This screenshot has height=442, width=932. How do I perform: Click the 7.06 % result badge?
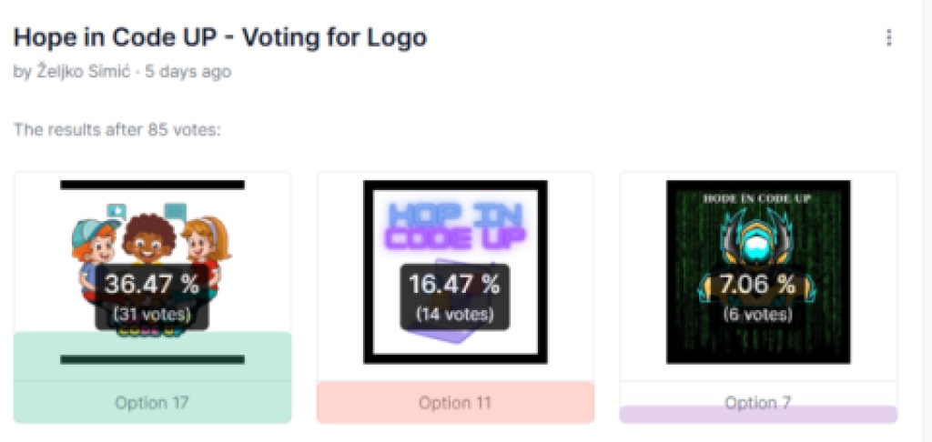coord(757,284)
